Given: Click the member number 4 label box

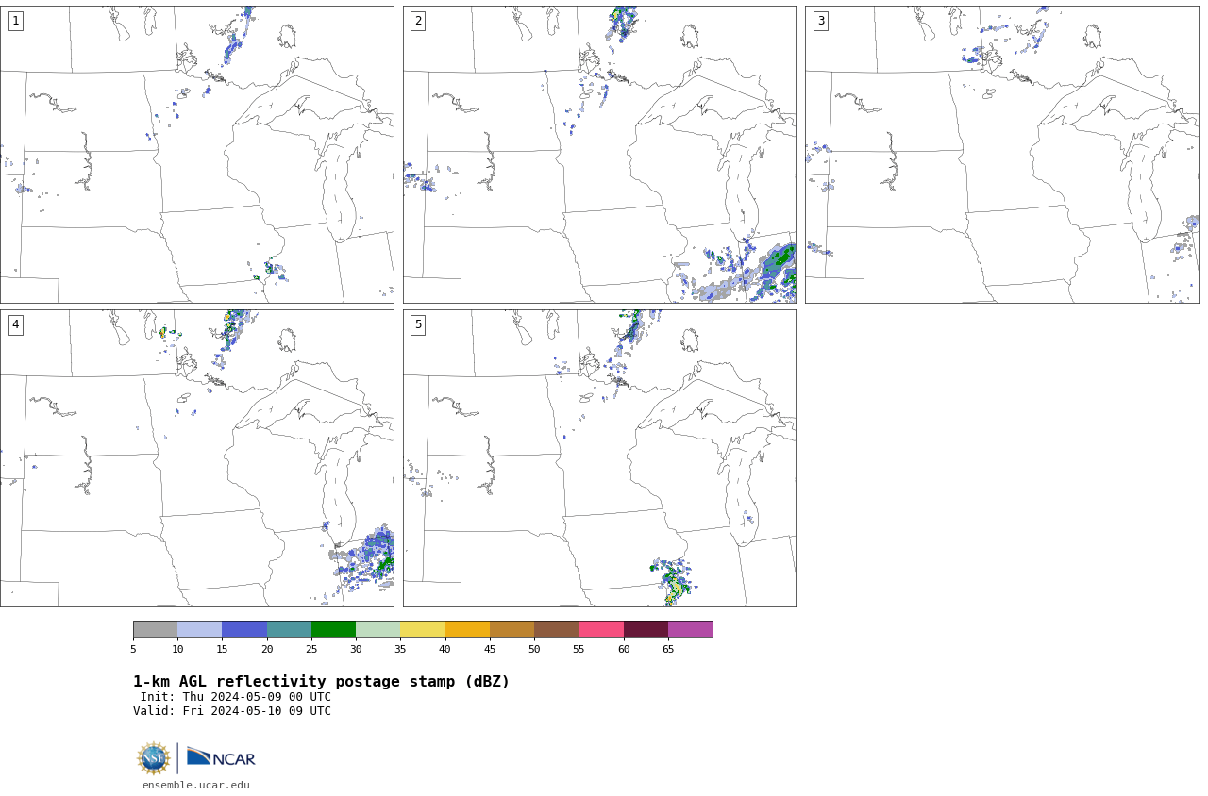Looking at the screenshot, I should click(x=15, y=324).
